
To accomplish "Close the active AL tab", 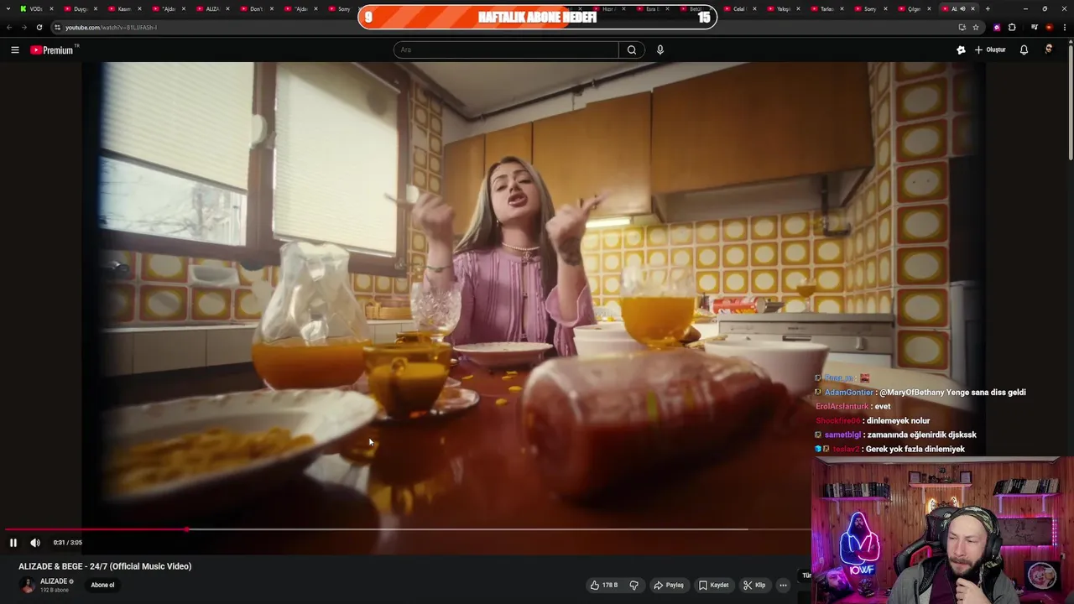I will point(972,8).
